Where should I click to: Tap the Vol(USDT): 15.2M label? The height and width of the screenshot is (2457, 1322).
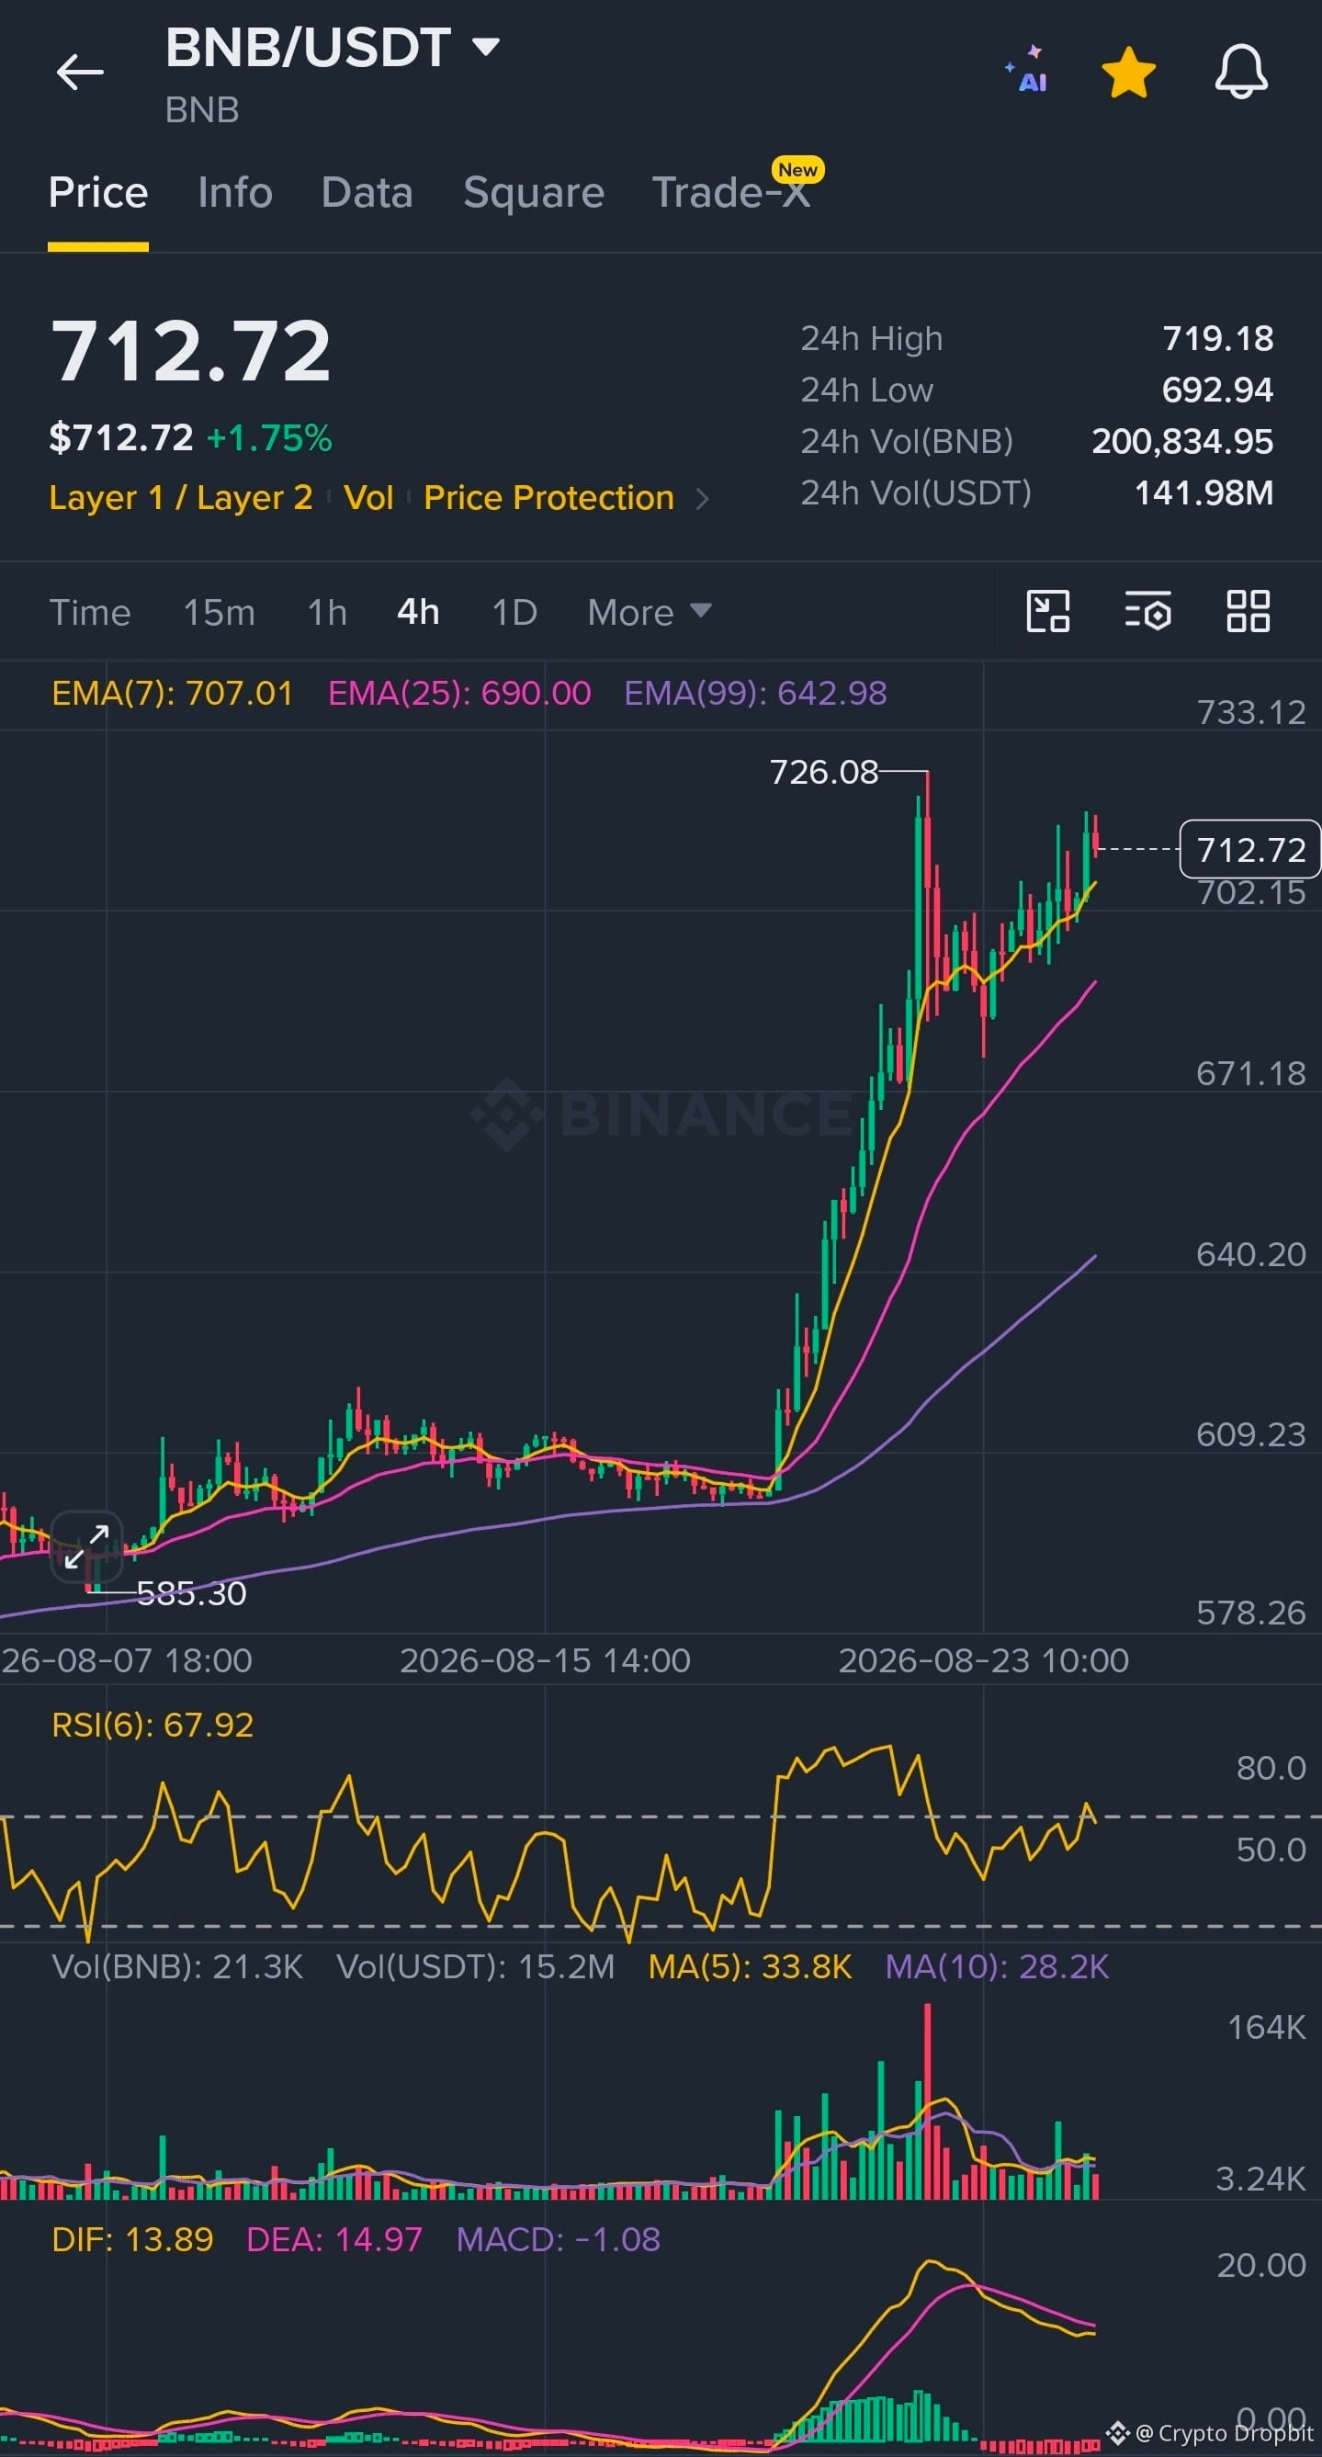476,1966
